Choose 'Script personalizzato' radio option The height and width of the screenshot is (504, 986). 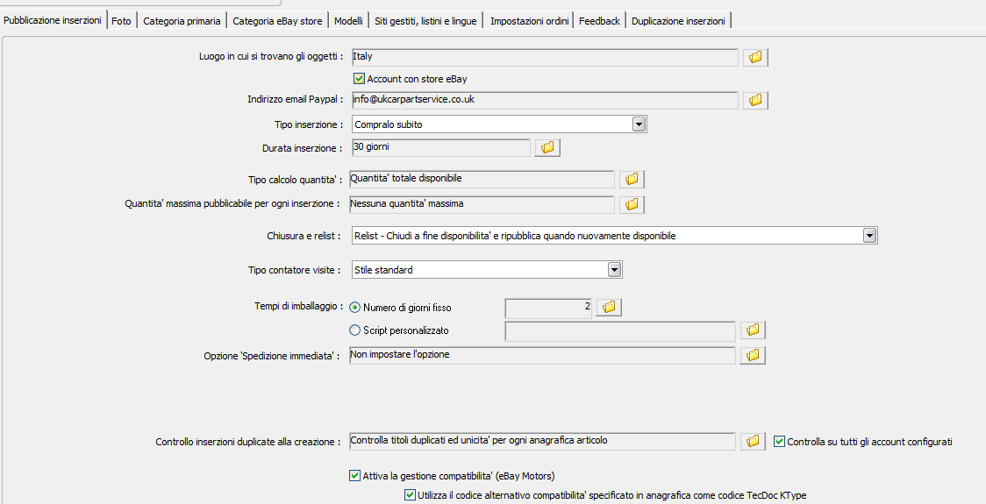355,330
